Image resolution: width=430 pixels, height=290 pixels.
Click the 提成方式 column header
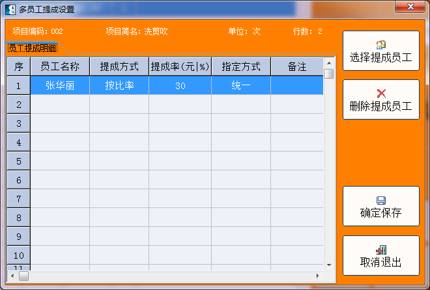(119, 66)
